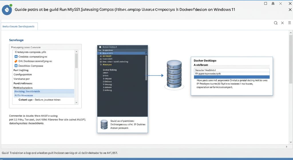Click 'Docker Desklops' heading in right box
The image size is (293, 160).
(205, 61)
